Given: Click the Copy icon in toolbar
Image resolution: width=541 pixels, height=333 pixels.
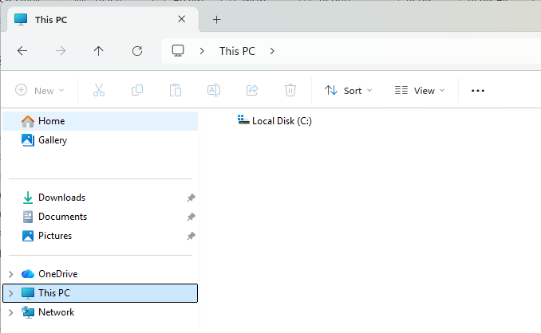Looking at the screenshot, I should point(137,90).
